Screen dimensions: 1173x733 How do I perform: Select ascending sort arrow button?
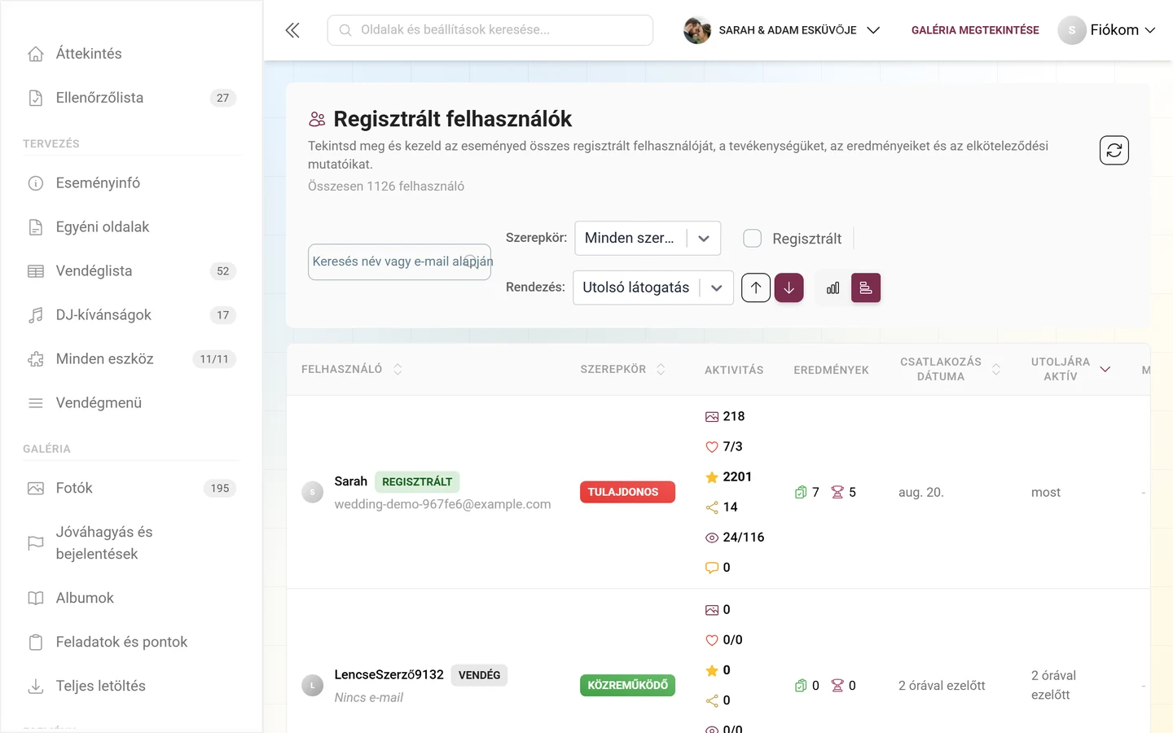click(756, 287)
